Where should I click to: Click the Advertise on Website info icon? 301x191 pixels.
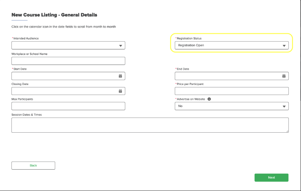[x=209, y=99]
